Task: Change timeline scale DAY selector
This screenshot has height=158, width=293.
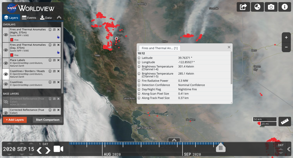Action: [281, 145]
